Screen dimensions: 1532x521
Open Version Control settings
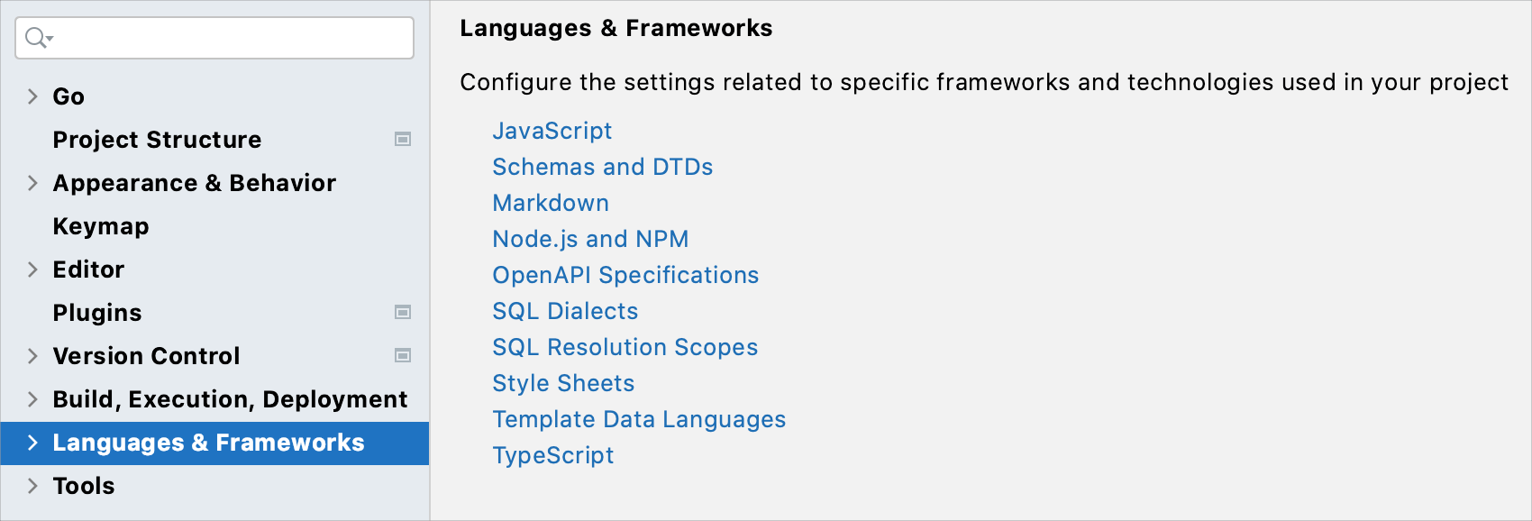[x=146, y=356]
